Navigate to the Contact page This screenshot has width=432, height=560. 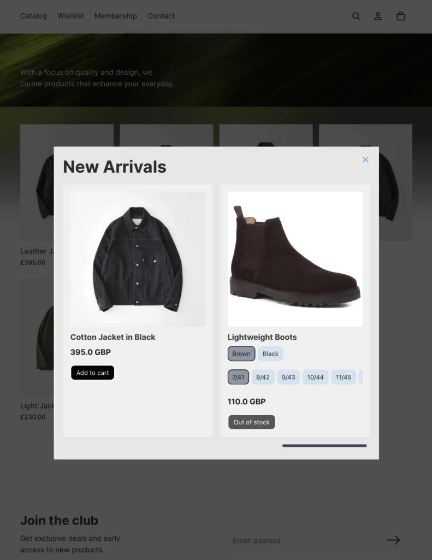click(x=161, y=16)
